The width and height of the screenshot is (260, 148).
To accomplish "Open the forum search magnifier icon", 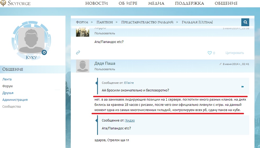I will (245, 22).
